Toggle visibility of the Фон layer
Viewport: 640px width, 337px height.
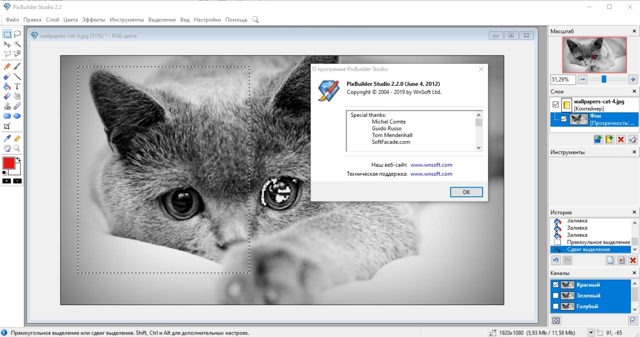[x=564, y=119]
